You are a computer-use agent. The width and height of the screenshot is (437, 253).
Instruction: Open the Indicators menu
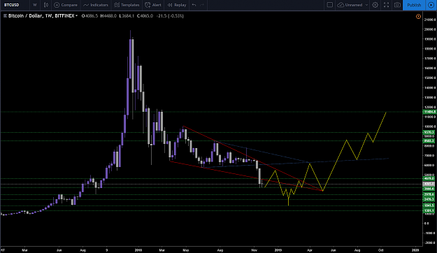pyautogui.click(x=96, y=5)
